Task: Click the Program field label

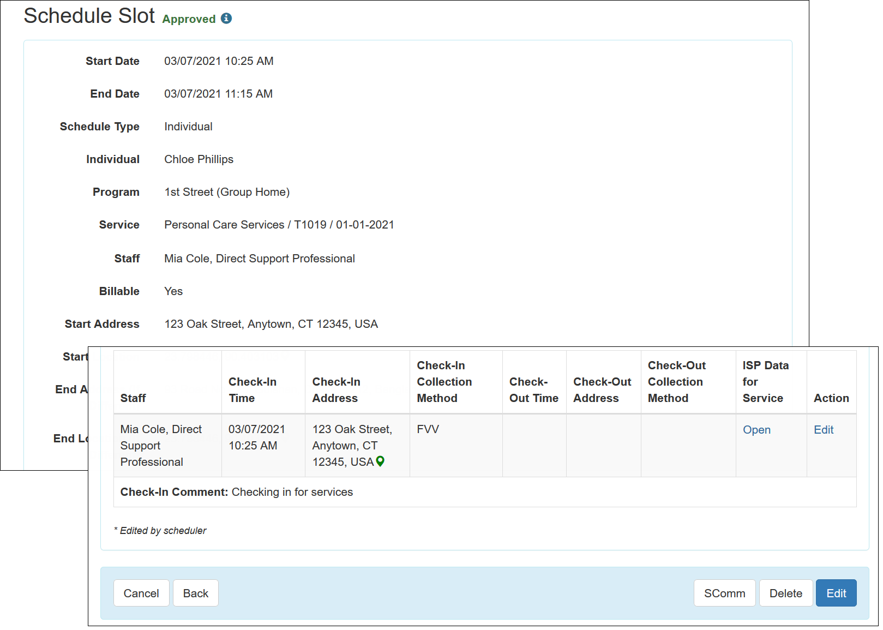Action: (x=116, y=192)
